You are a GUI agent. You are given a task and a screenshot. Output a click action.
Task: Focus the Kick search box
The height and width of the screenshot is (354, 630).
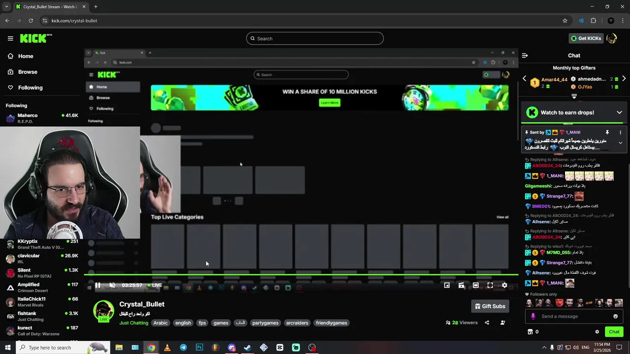coord(315,38)
